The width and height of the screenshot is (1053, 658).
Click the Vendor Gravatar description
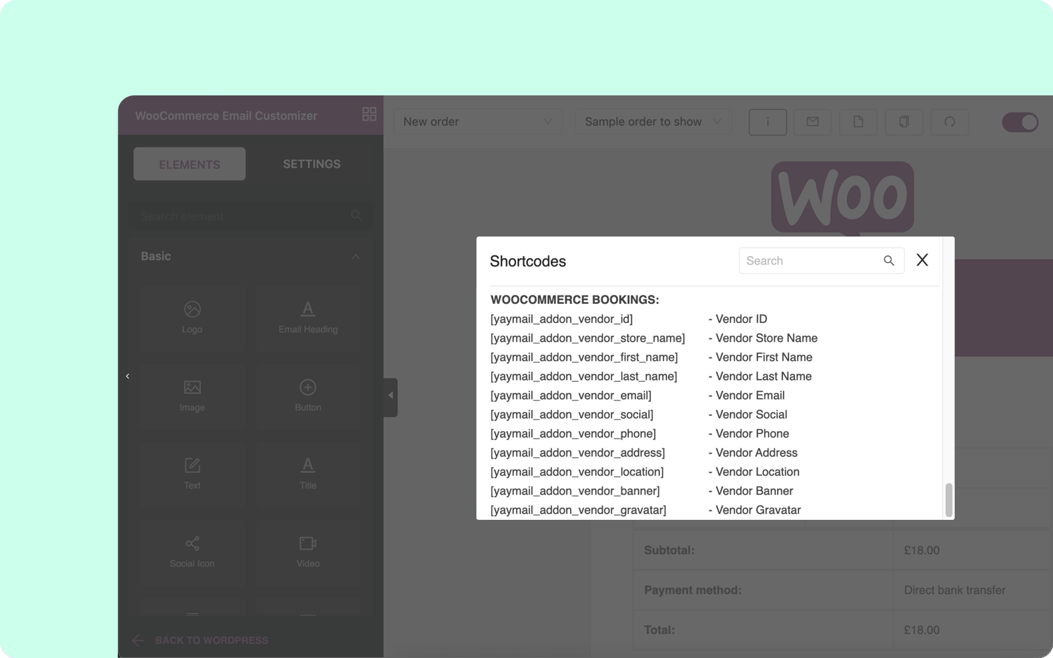754,510
